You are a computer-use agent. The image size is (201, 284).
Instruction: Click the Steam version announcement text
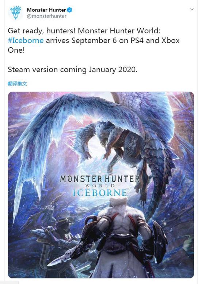tap(73, 70)
